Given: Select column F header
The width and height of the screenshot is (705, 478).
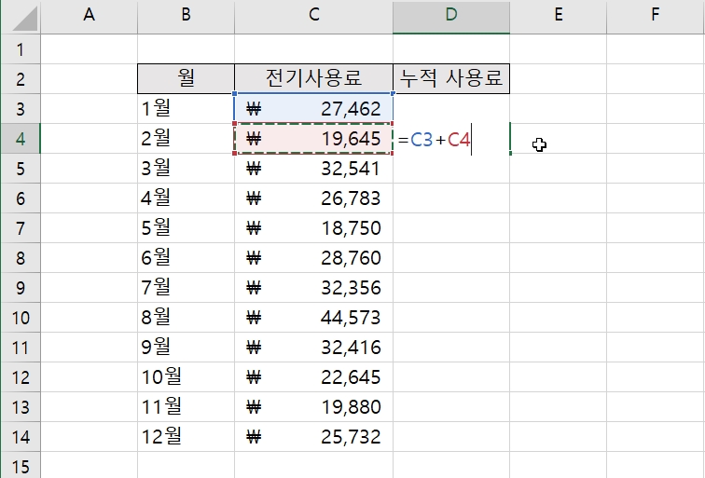Looking at the screenshot, I should (656, 17).
